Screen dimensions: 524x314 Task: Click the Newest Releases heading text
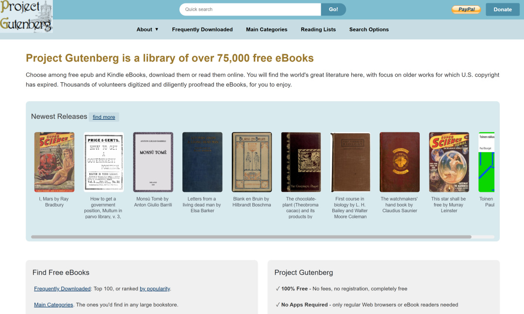tap(59, 116)
